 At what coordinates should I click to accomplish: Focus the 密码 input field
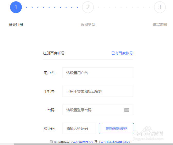[x=98, y=110]
